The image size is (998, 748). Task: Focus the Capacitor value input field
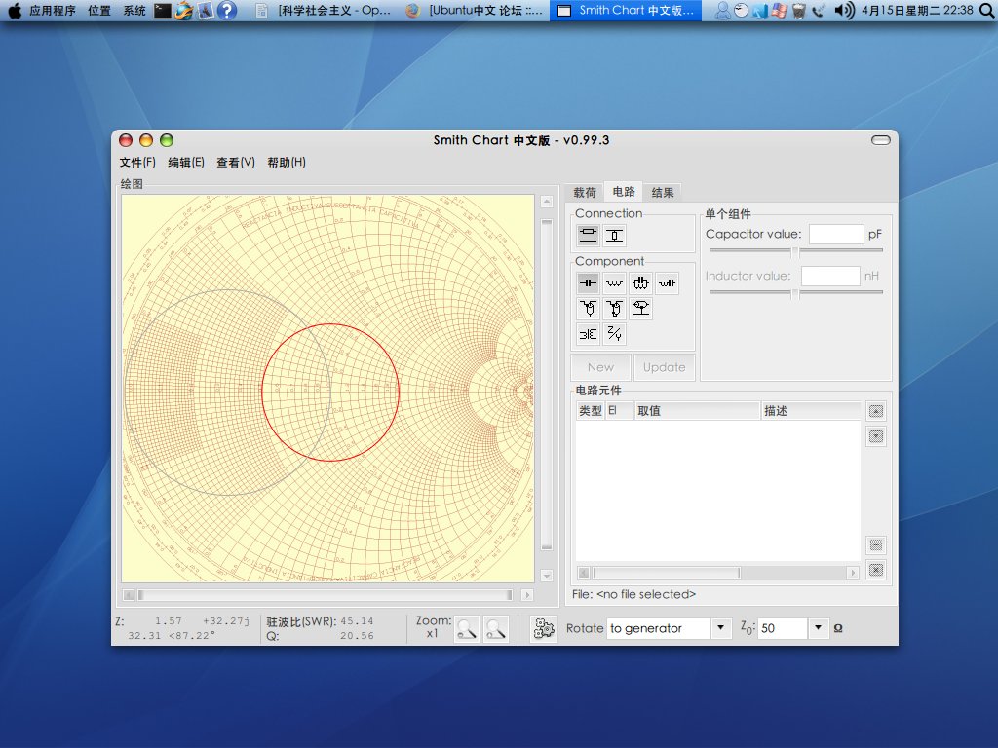pyautogui.click(x=836, y=234)
